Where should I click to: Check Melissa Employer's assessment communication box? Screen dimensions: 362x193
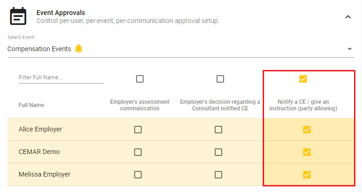(x=138, y=175)
